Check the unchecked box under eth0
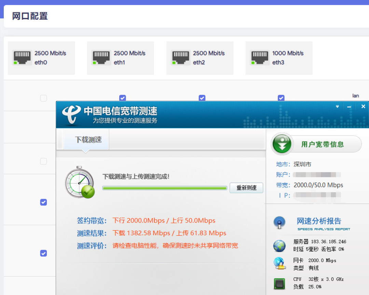 click(x=43, y=98)
